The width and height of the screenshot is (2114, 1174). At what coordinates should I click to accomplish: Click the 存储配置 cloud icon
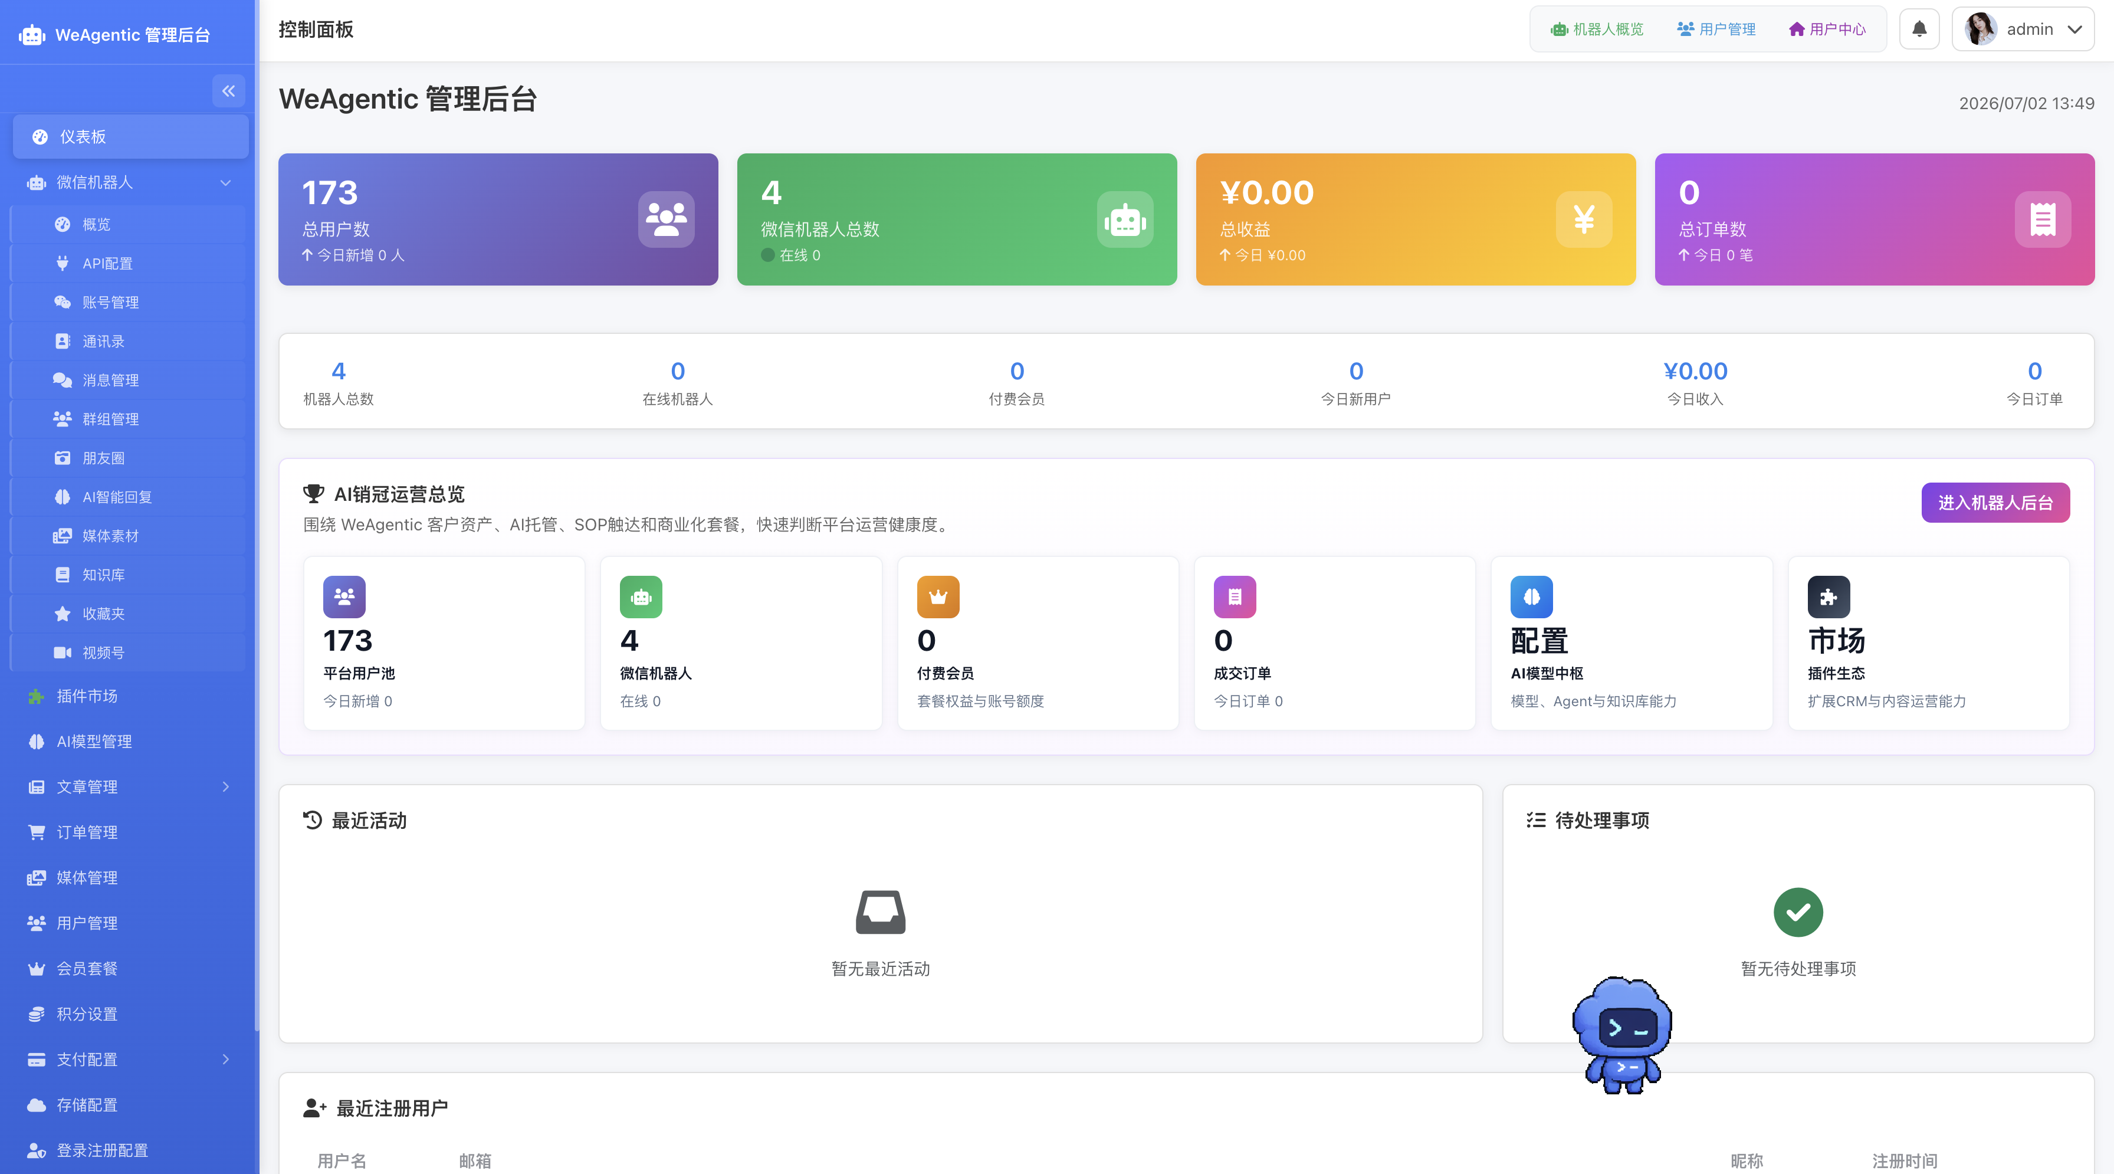tap(36, 1105)
